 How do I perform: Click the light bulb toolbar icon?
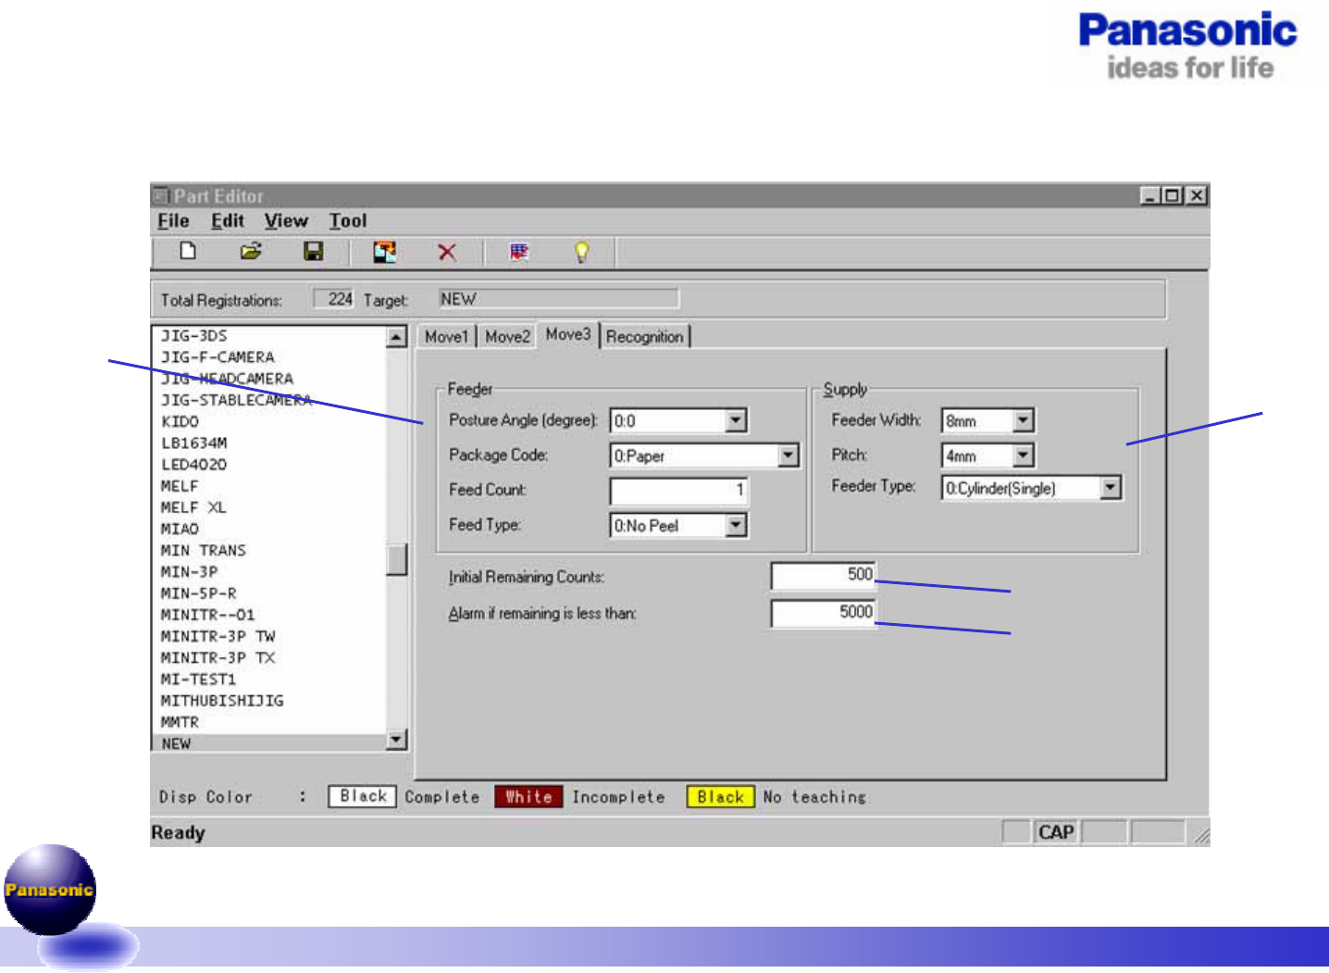581,252
